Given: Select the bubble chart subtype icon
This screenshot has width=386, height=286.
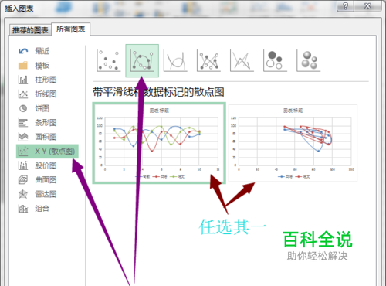Looking at the screenshot, I should (275, 61).
